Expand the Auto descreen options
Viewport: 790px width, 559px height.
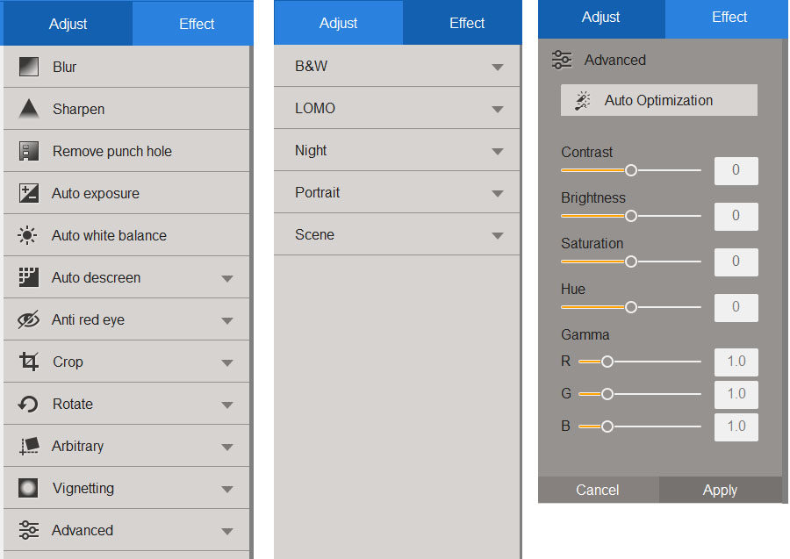tap(227, 276)
